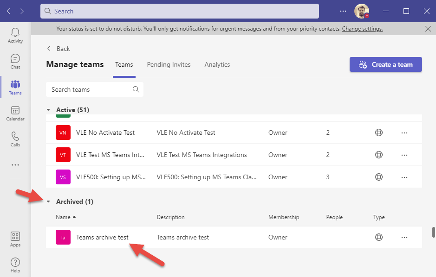
Task: Focus the main Search box
Action: coord(180,11)
